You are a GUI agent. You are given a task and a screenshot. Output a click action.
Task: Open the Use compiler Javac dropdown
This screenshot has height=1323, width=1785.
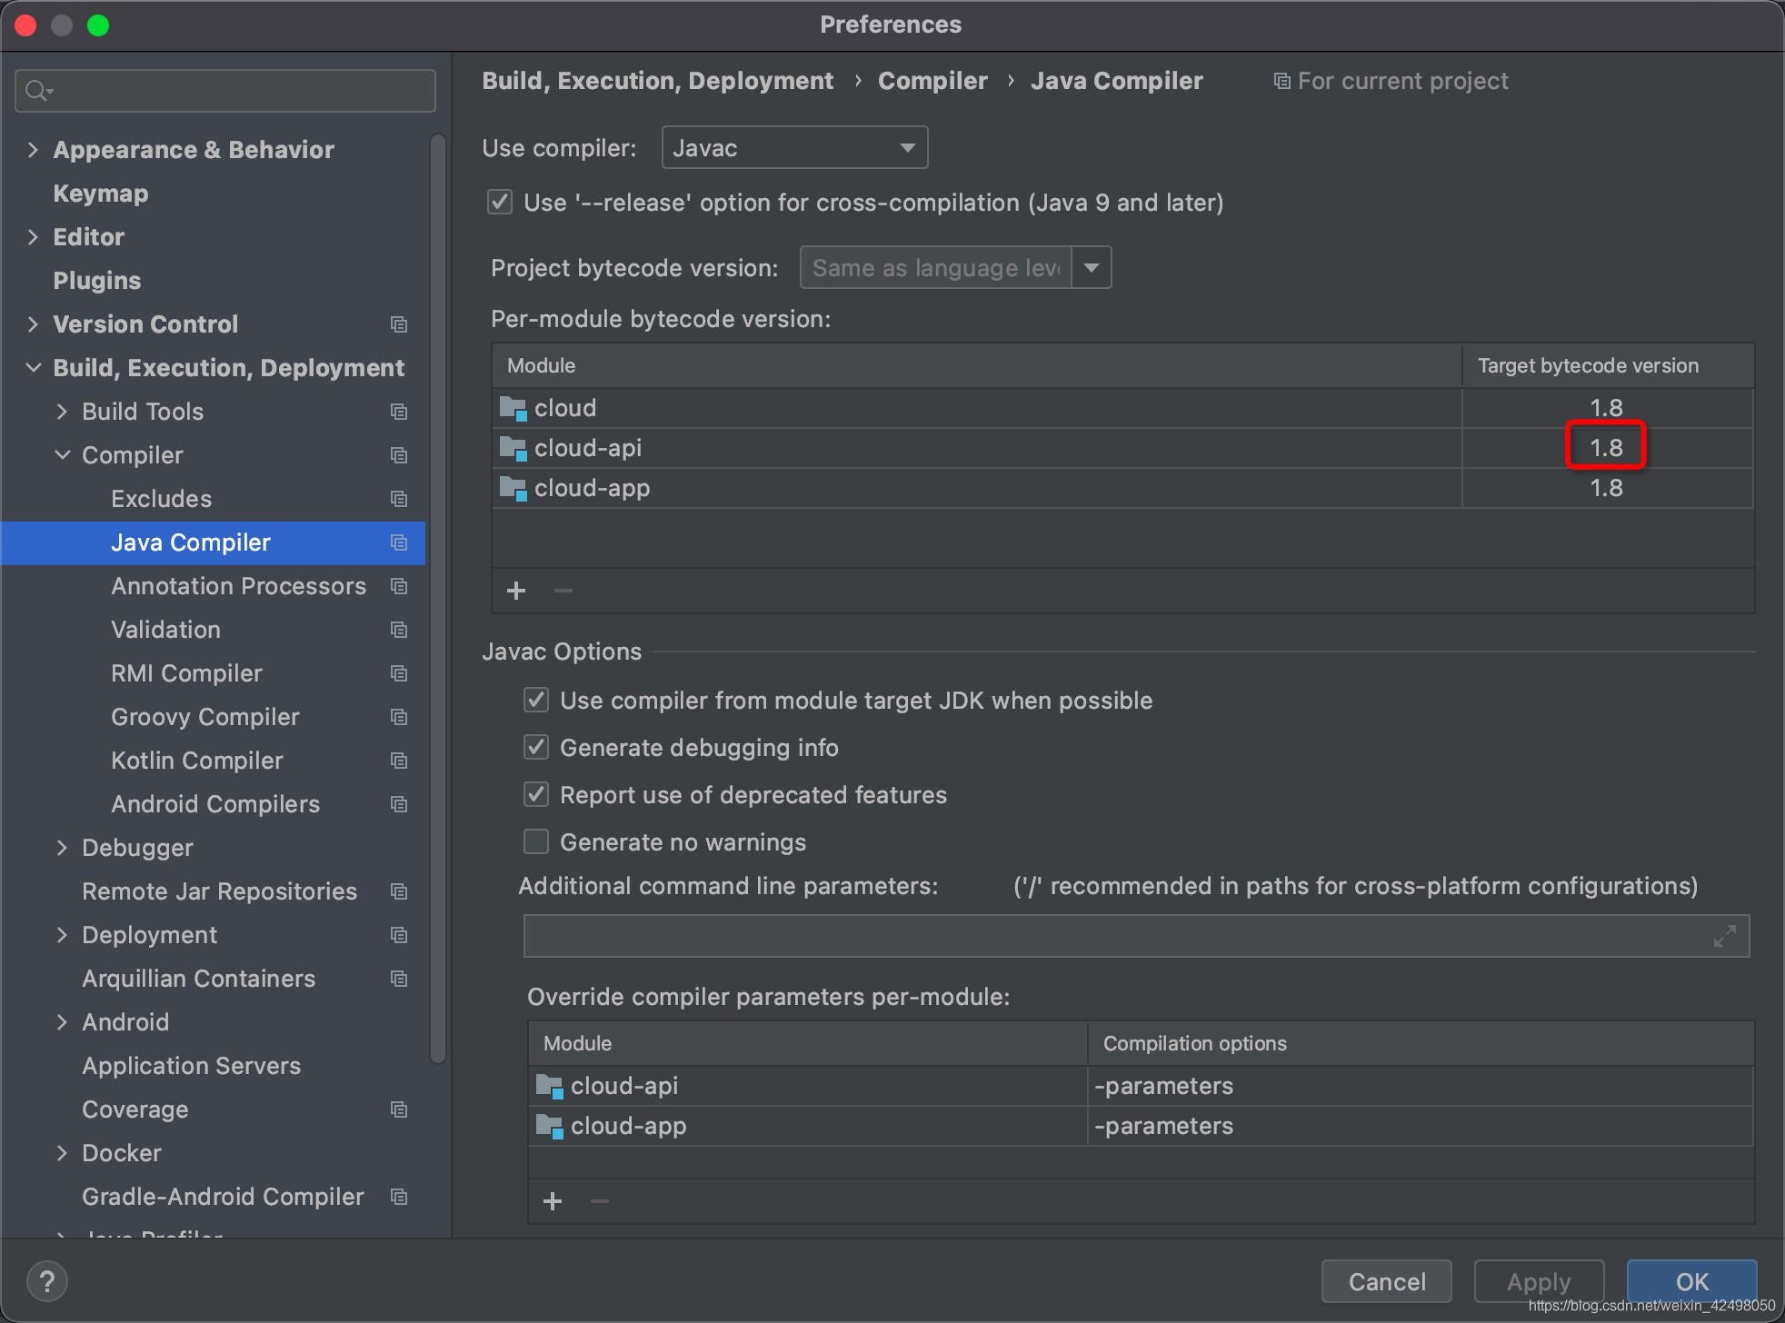click(794, 147)
